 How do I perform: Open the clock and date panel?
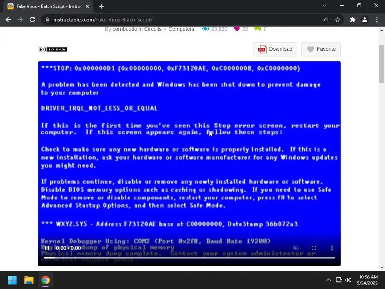pos(367,280)
